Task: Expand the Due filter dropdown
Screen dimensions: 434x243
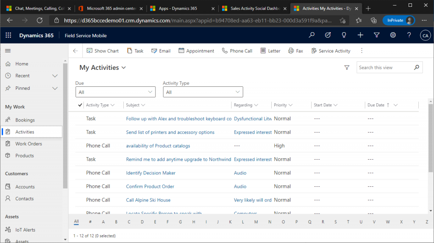Action: tap(115, 92)
